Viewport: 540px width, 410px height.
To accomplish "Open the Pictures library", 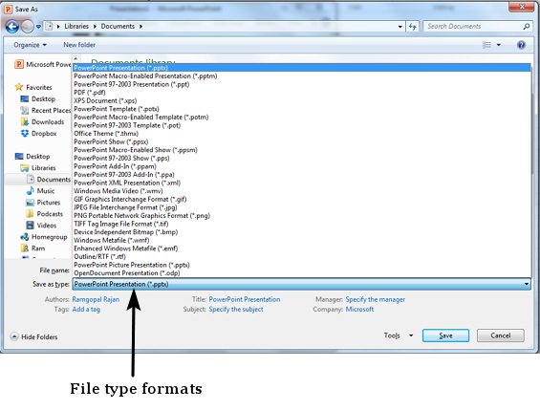I will tap(43, 203).
